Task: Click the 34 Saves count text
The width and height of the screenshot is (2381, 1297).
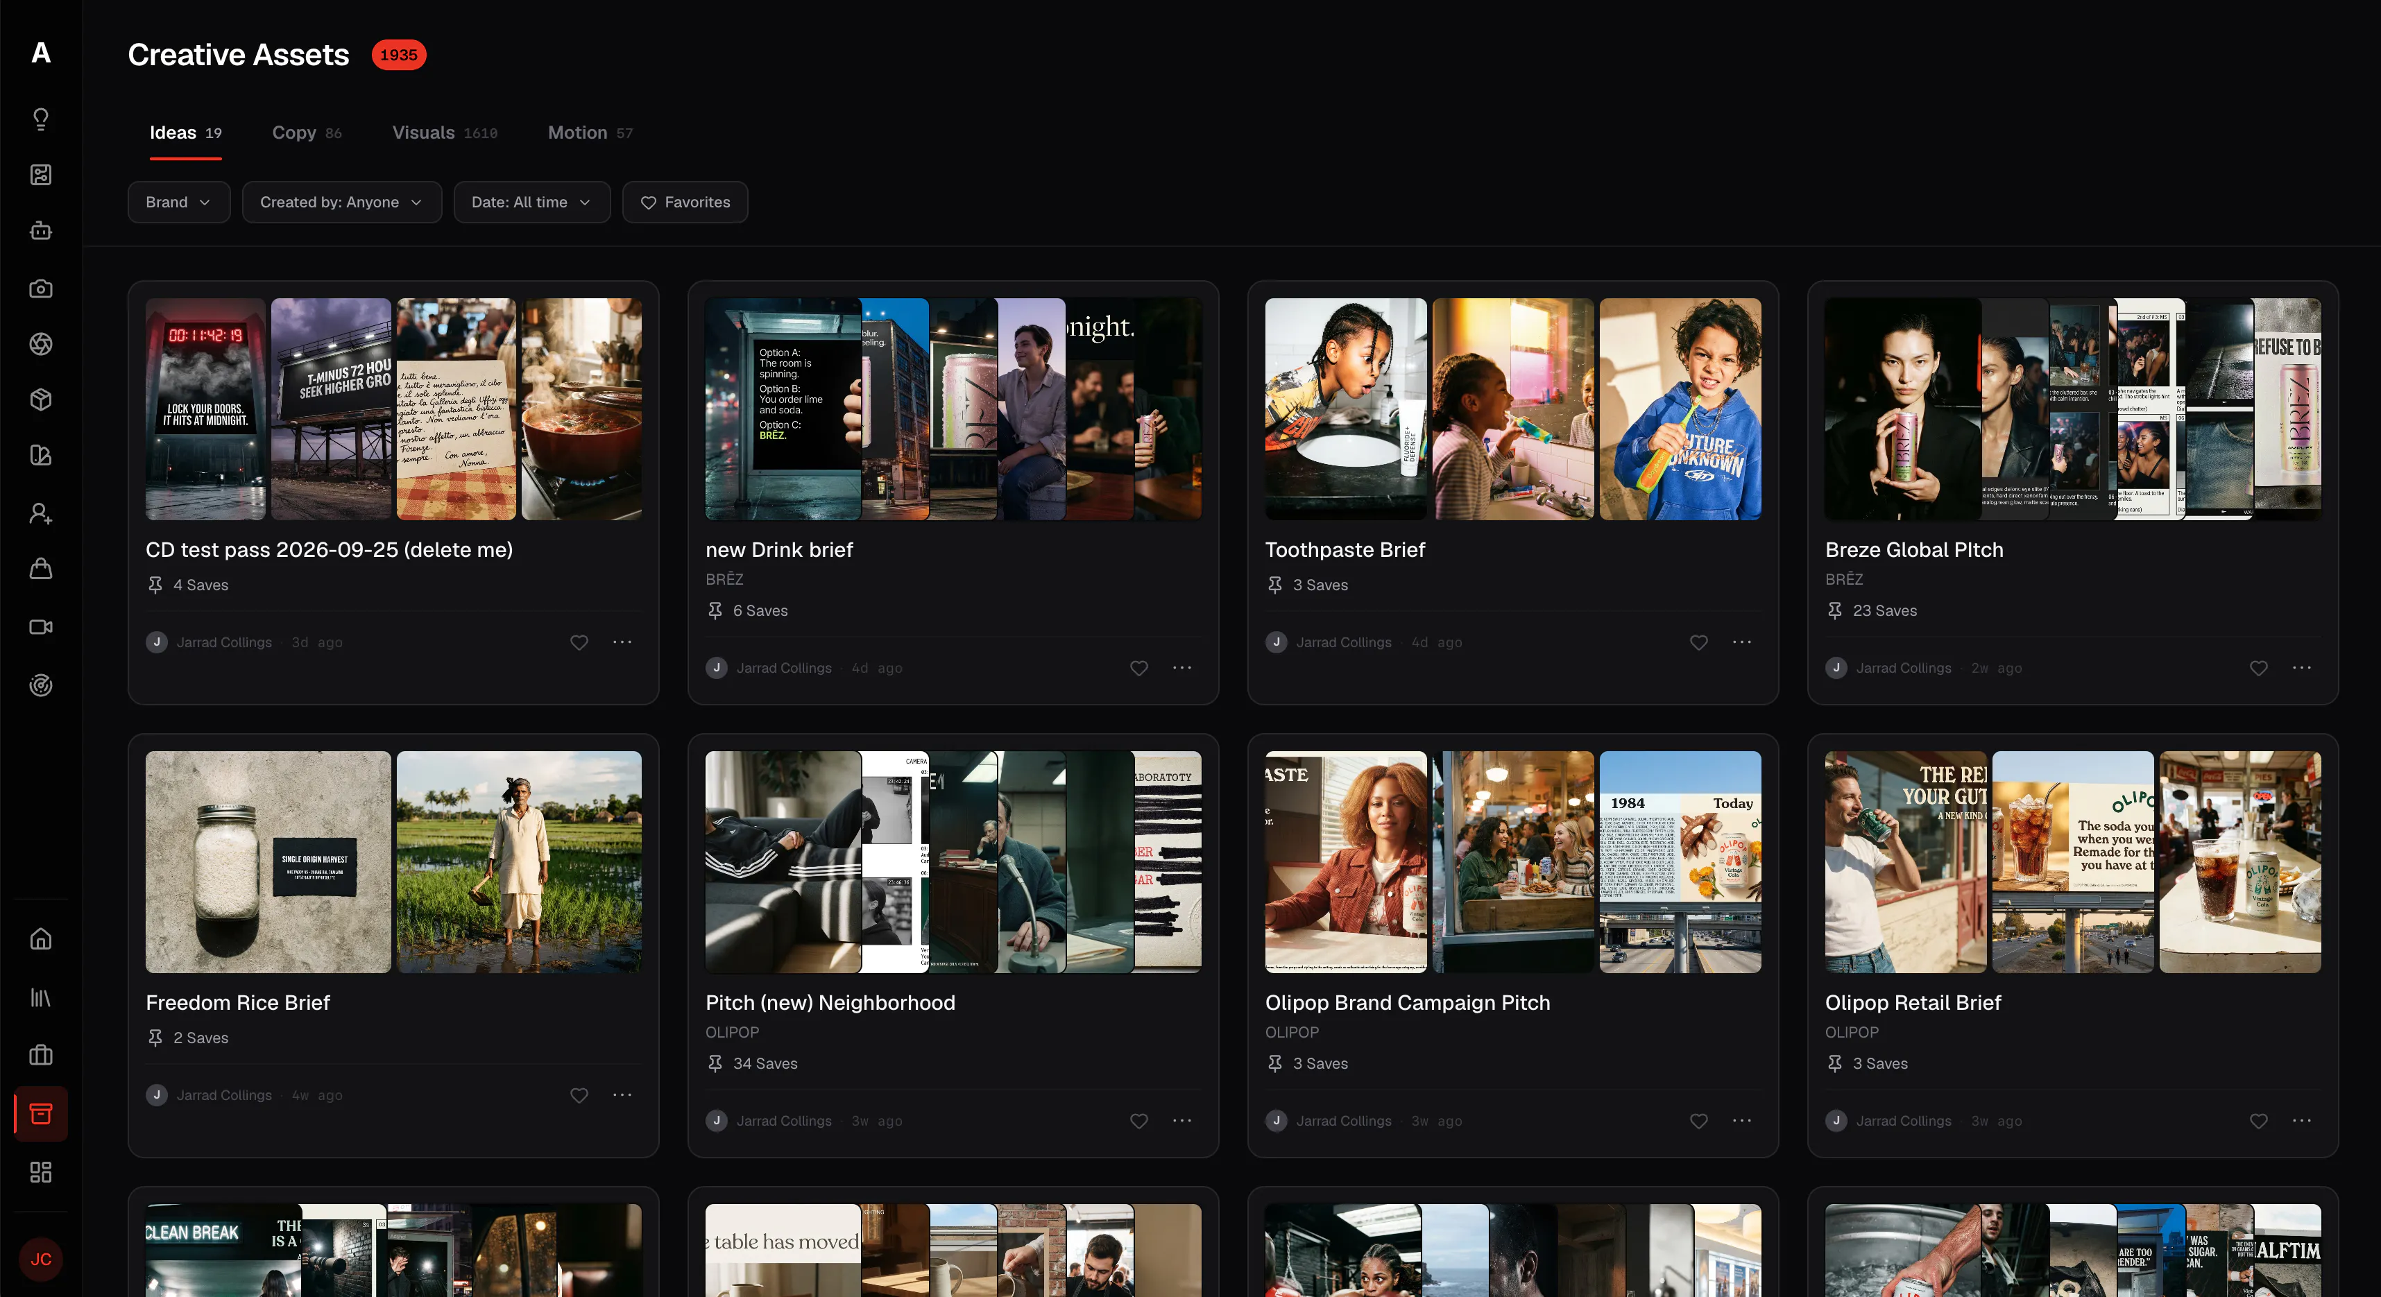Action: pyautogui.click(x=765, y=1063)
